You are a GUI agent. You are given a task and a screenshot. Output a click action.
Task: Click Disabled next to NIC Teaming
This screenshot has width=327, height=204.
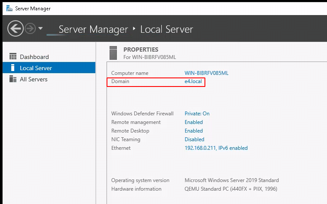(195, 139)
